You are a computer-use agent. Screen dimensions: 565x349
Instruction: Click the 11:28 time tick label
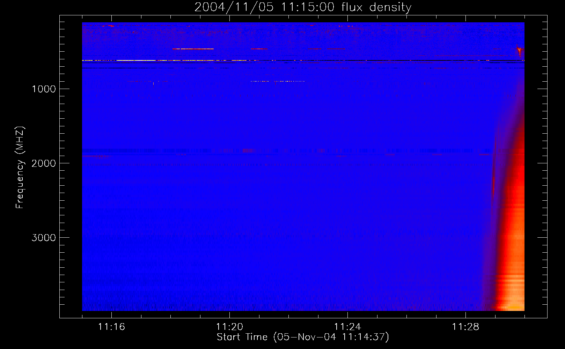pyautogui.click(x=465, y=327)
